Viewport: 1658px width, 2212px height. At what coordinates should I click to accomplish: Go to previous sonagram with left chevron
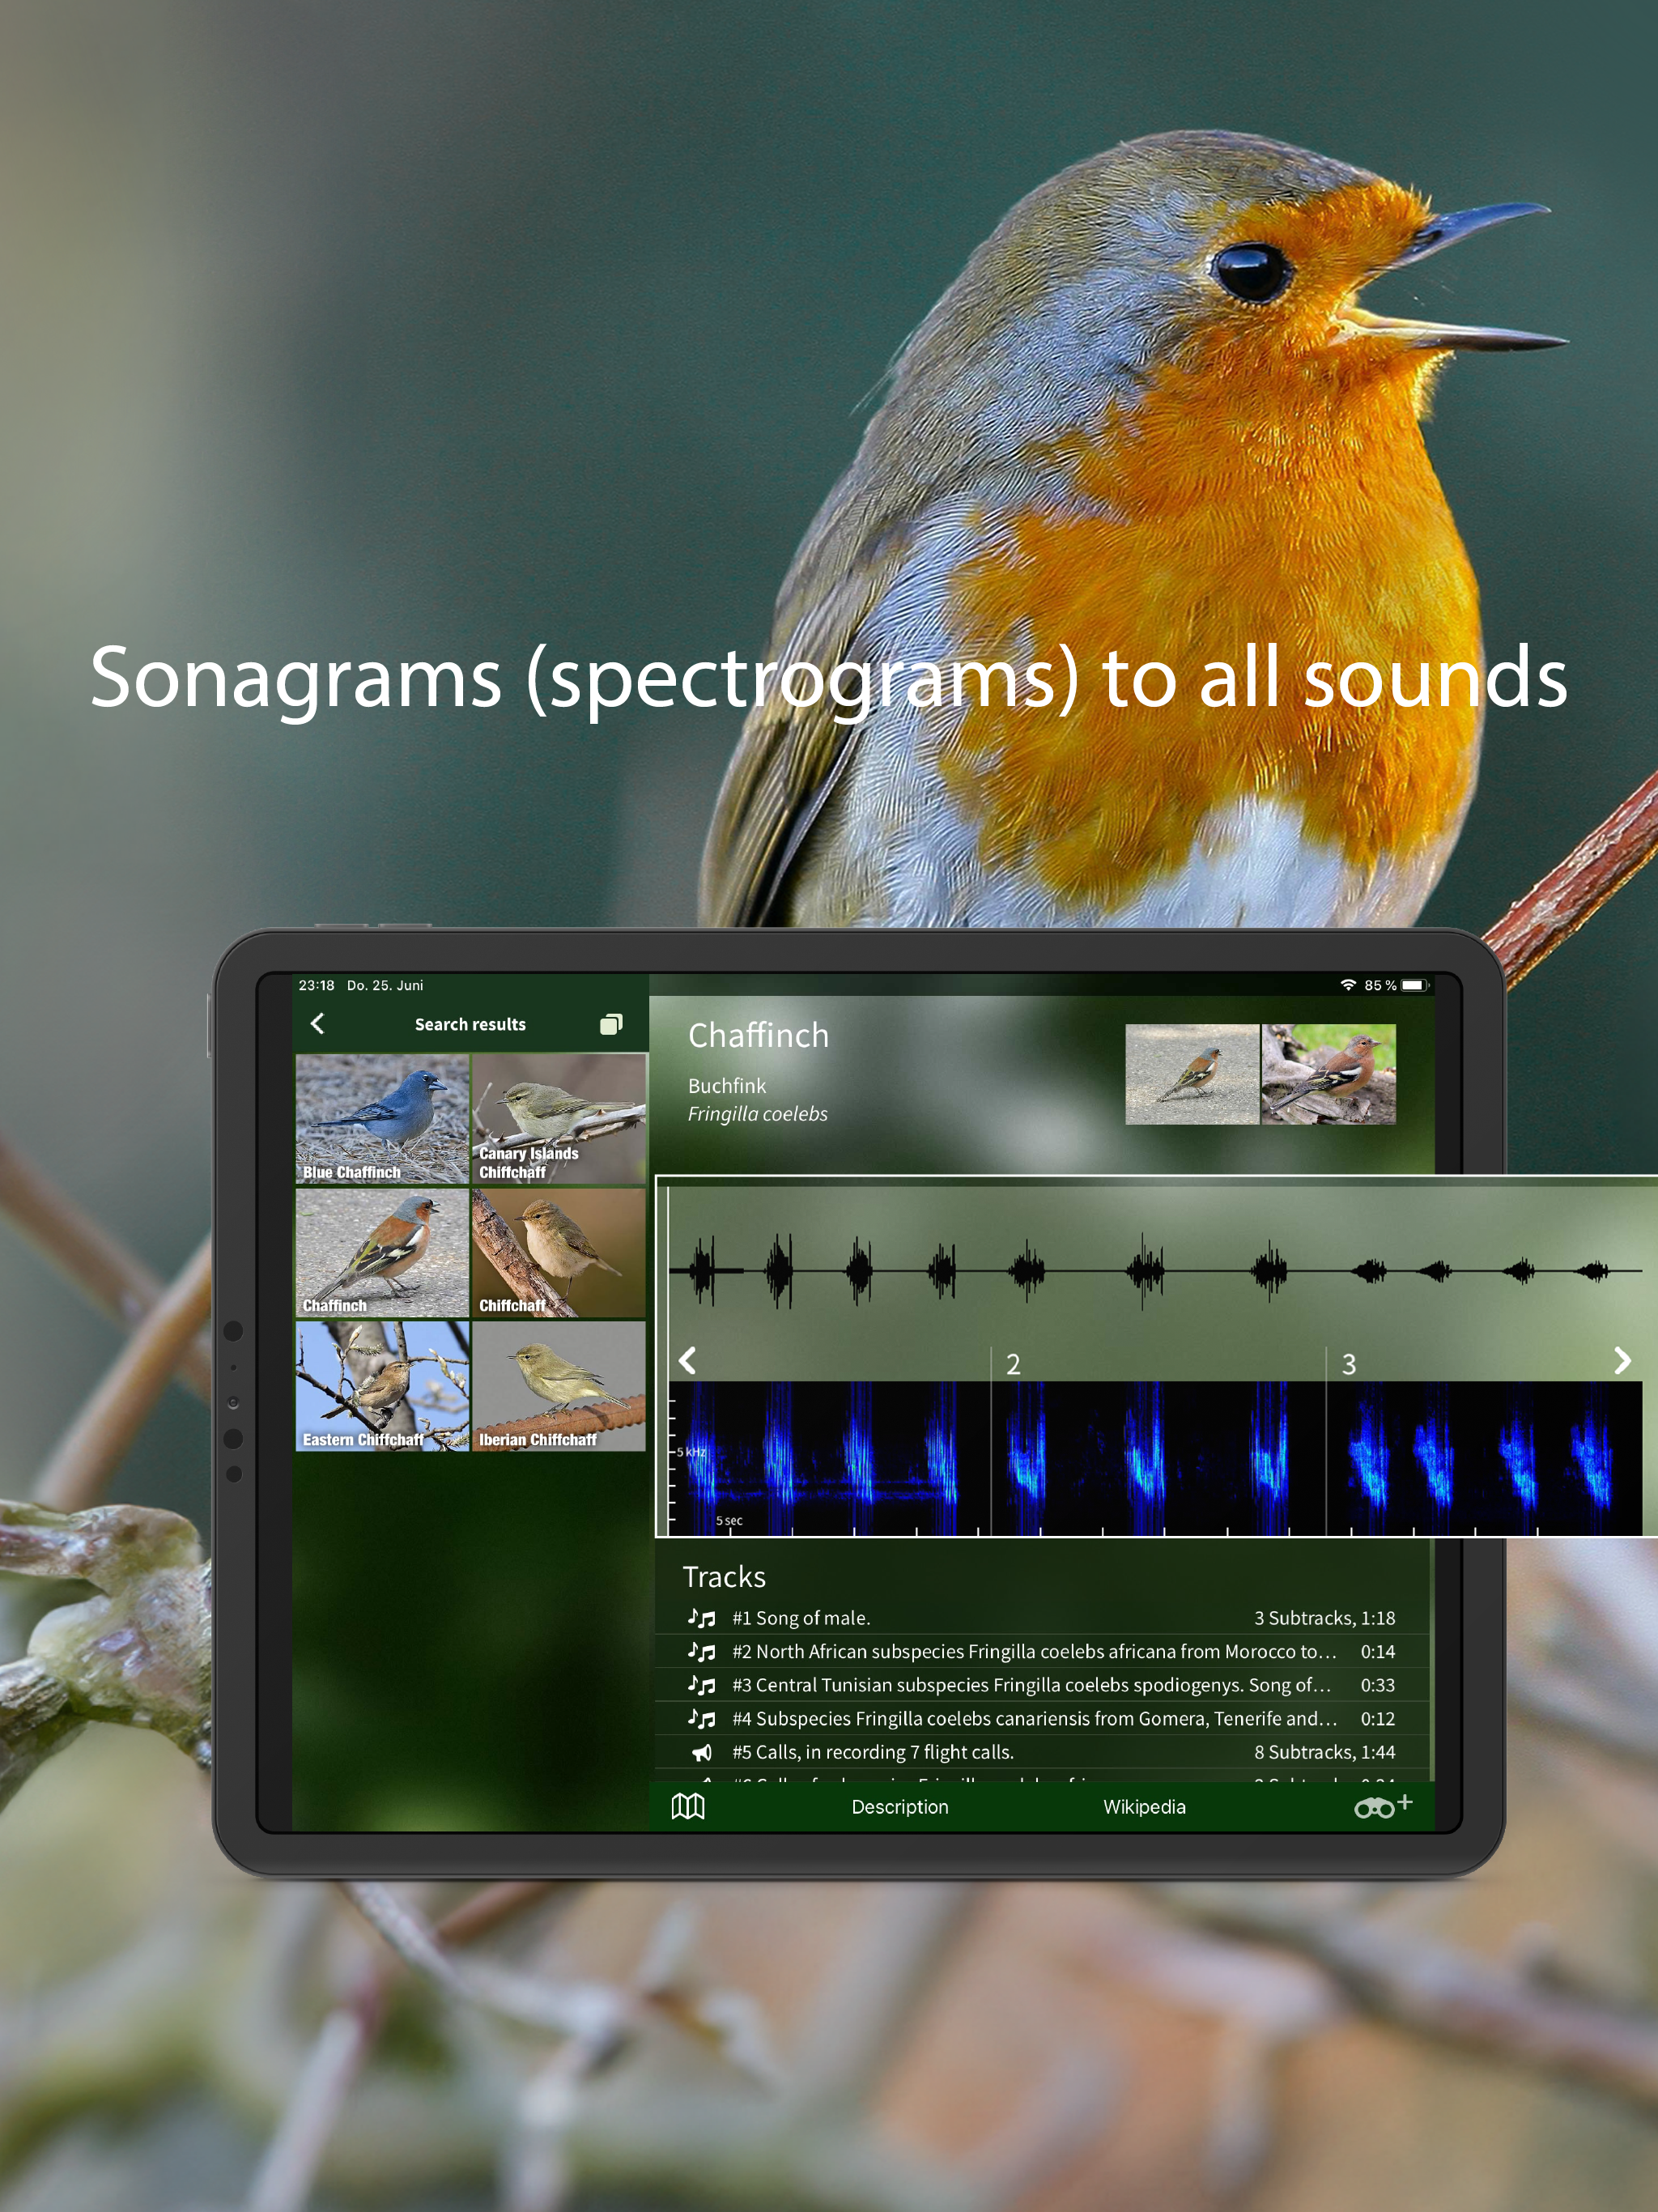click(x=687, y=1360)
